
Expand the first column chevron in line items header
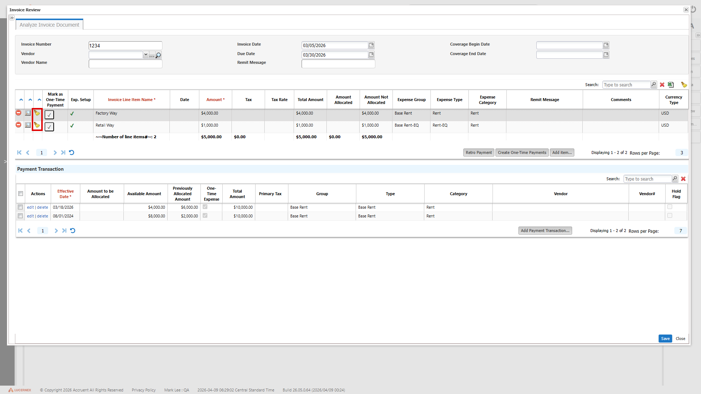[21, 100]
